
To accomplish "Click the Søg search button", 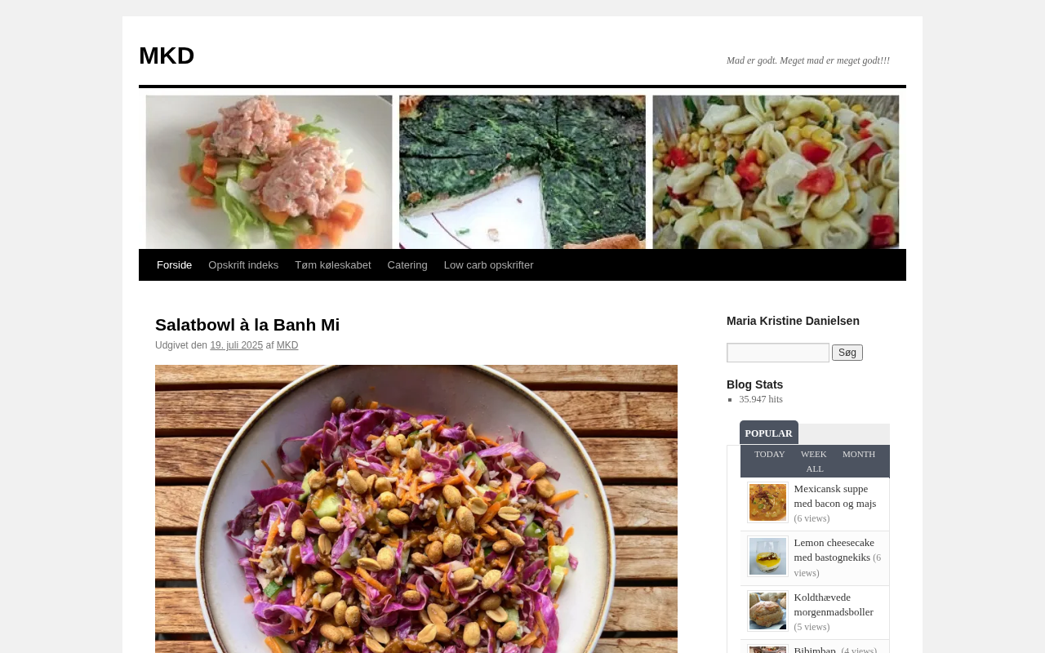I will tap(847, 353).
